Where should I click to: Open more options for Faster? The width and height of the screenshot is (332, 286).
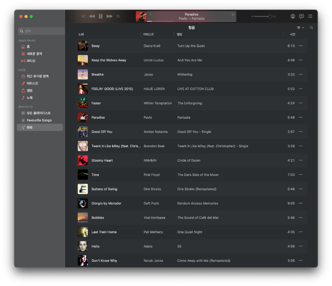coord(300,103)
